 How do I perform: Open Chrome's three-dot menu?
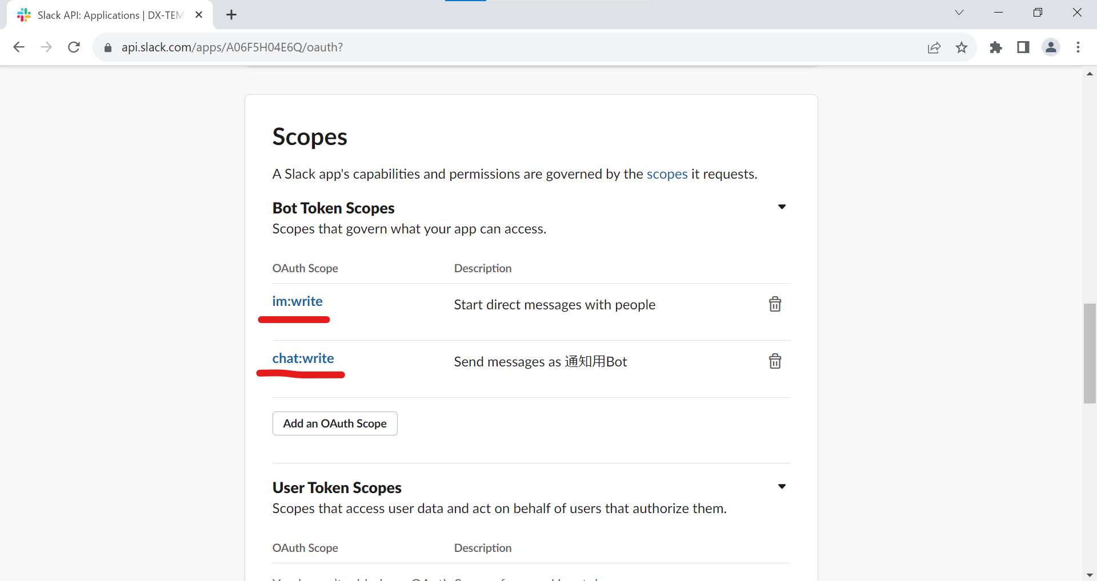pos(1078,47)
